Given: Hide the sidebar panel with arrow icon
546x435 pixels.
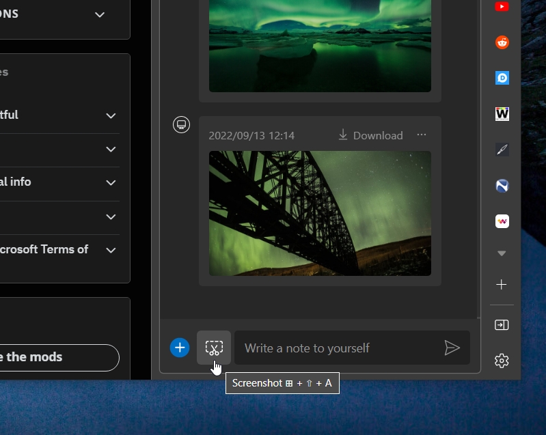Looking at the screenshot, I should click(x=502, y=325).
